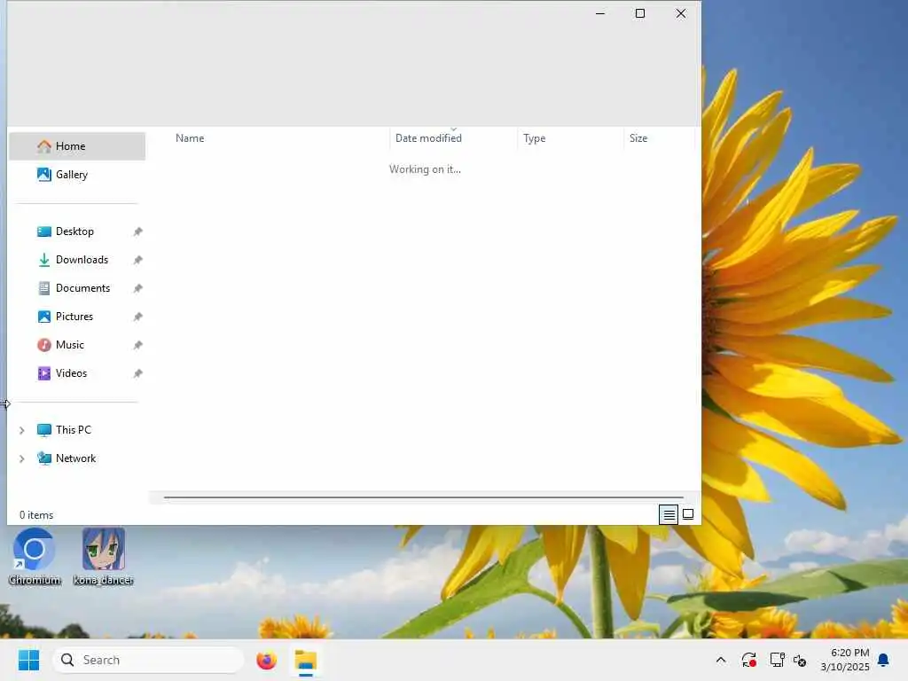
Task: Click the '0 items' status text
Action: (36, 515)
